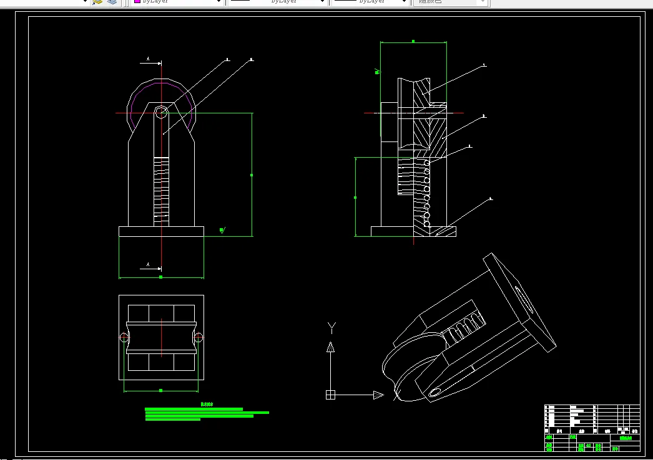Select the upper section arrow labeled A
Screen dimensions: 653x460
150,62
